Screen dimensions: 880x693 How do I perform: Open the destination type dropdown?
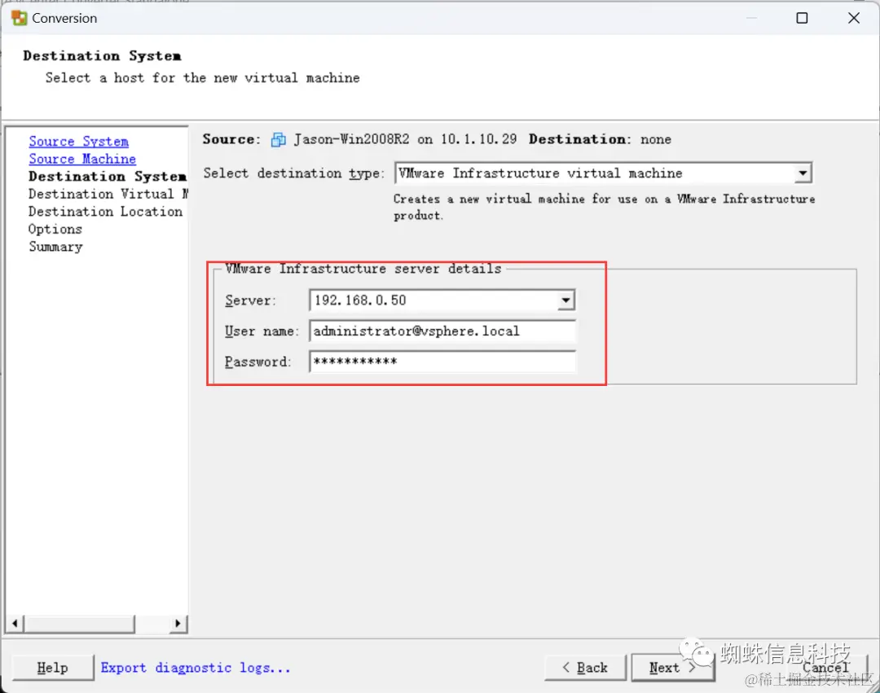pyautogui.click(x=803, y=173)
